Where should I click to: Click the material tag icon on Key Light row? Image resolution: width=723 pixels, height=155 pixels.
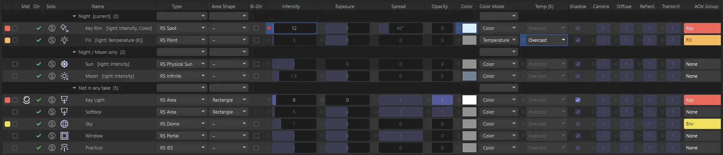click(26, 100)
